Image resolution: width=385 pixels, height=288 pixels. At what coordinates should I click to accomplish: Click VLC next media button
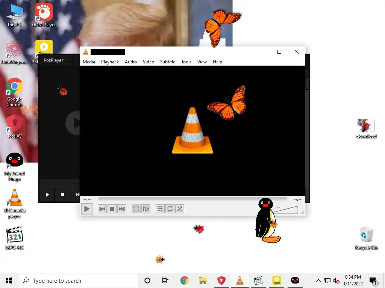coord(122,209)
